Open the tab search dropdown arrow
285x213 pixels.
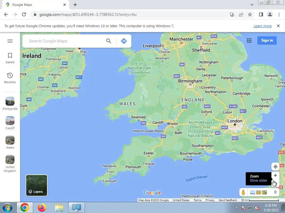252,5
